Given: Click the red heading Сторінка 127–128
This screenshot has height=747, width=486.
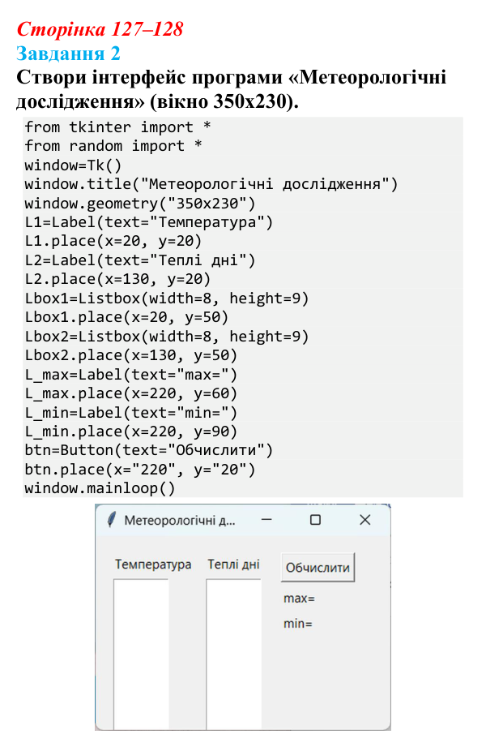Looking at the screenshot, I should coord(100,29).
